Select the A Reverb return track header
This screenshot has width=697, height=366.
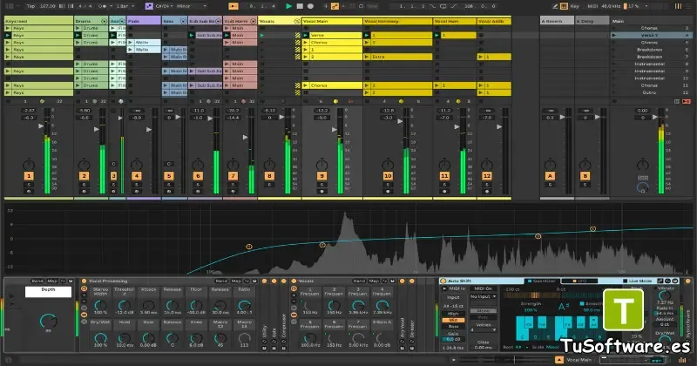pos(557,21)
